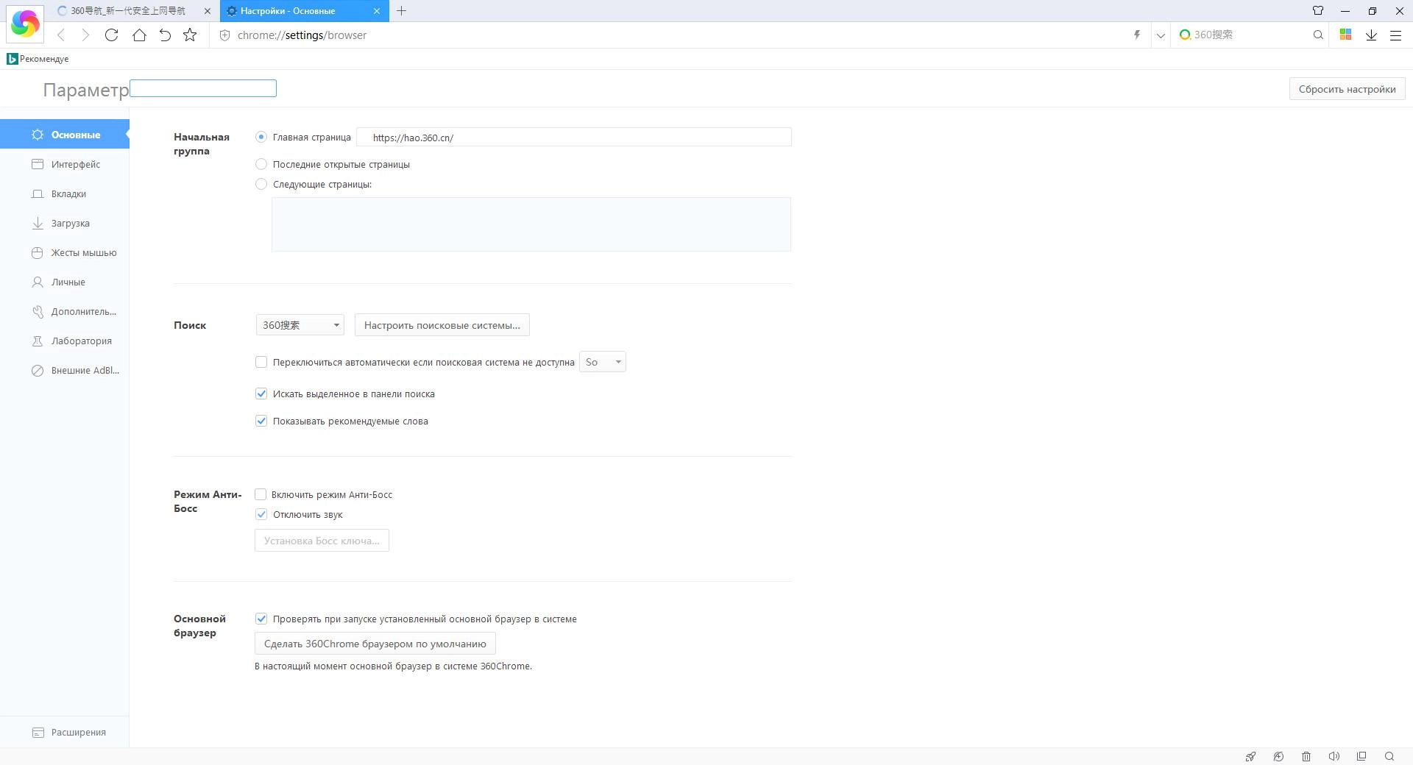Click the lightning speed mode icon
1413x765 pixels.
pyautogui.click(x=1137, y=35)
